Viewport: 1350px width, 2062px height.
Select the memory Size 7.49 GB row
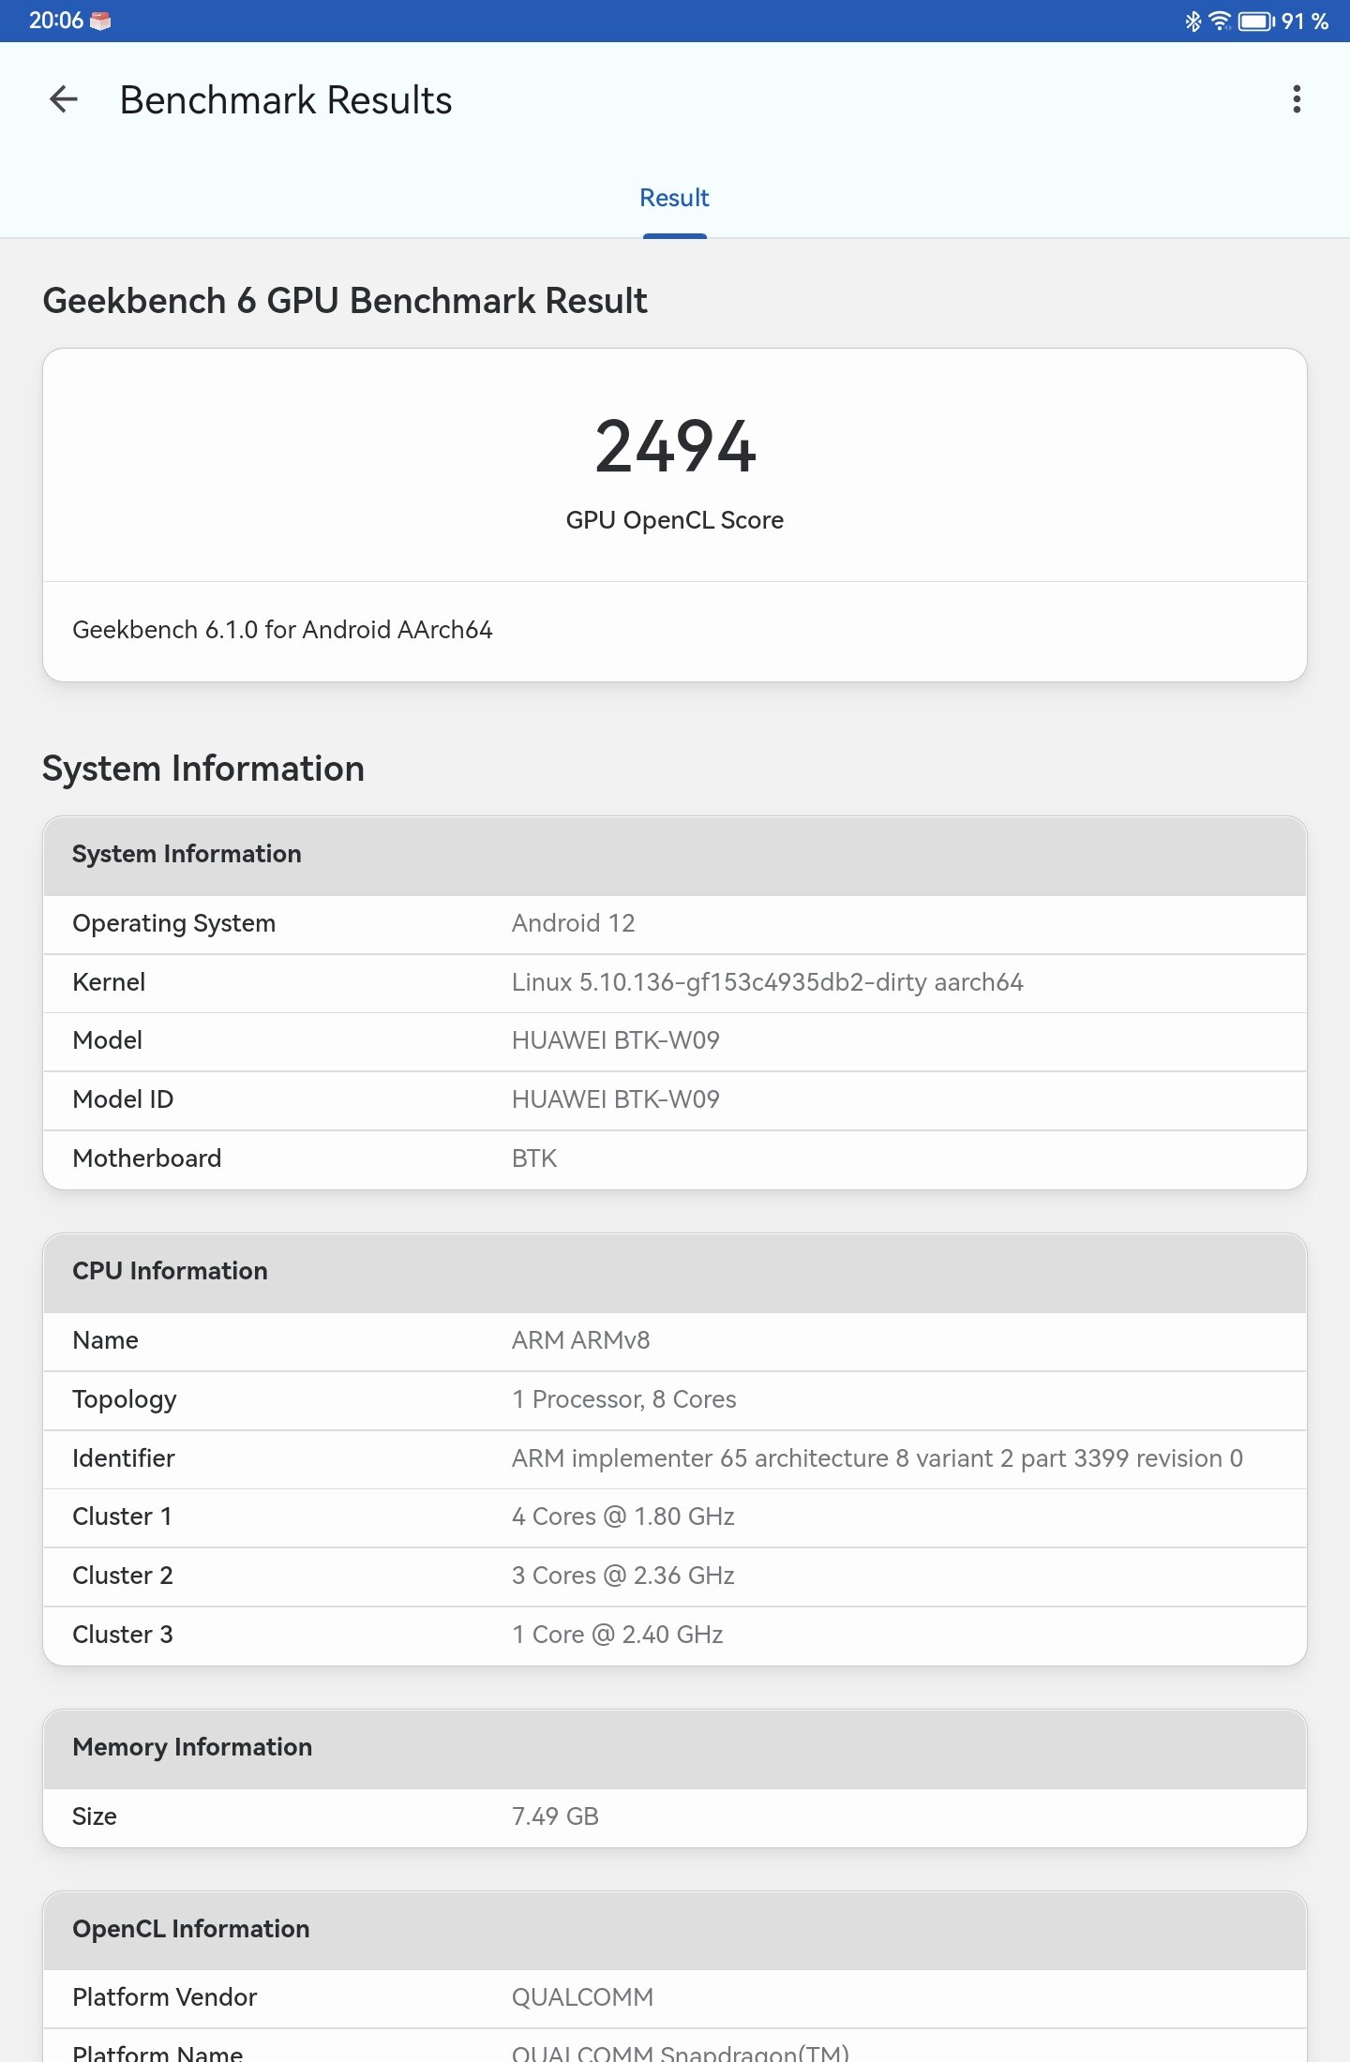[675, 1817]
